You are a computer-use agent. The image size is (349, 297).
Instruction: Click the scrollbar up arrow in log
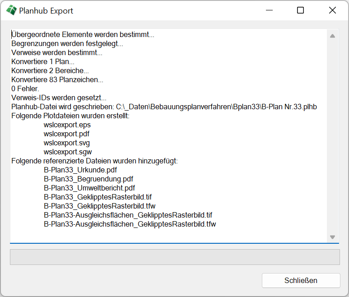click(332, 36)
